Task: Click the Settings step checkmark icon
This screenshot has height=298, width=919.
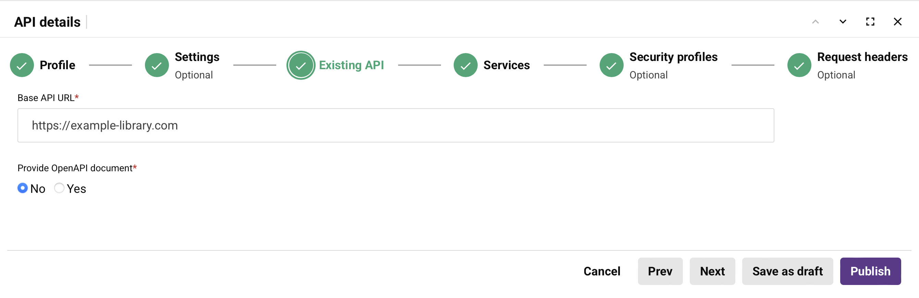Action: pos(156,65)
